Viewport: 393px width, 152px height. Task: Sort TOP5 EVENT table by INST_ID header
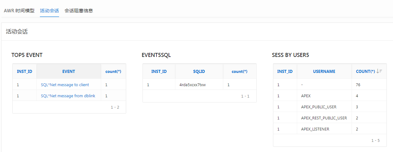[x=24, y=71]
